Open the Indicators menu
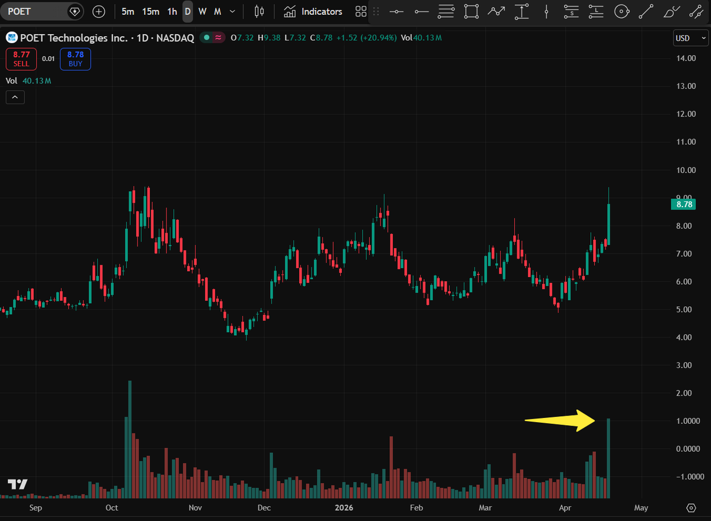Screen dimensions: 711x521 313,11
